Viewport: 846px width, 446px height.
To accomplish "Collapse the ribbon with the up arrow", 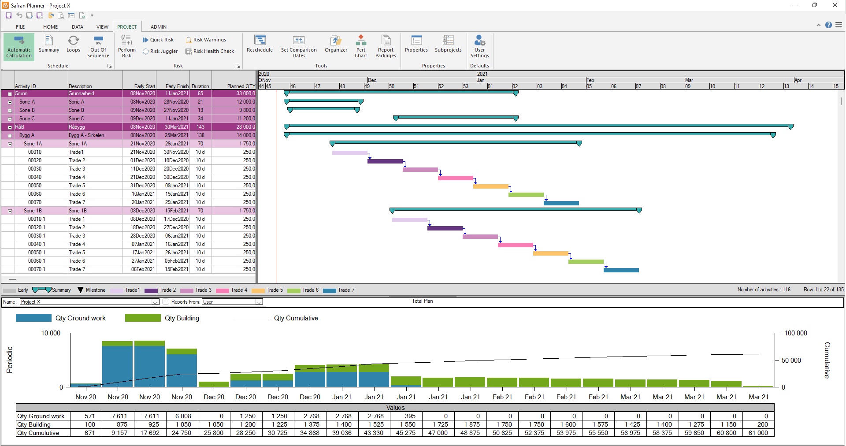I will 819,25.
